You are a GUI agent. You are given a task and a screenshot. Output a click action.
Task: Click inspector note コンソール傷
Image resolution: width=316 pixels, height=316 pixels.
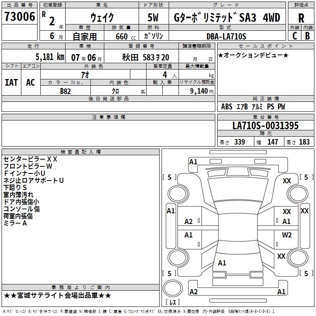point(22,209)
